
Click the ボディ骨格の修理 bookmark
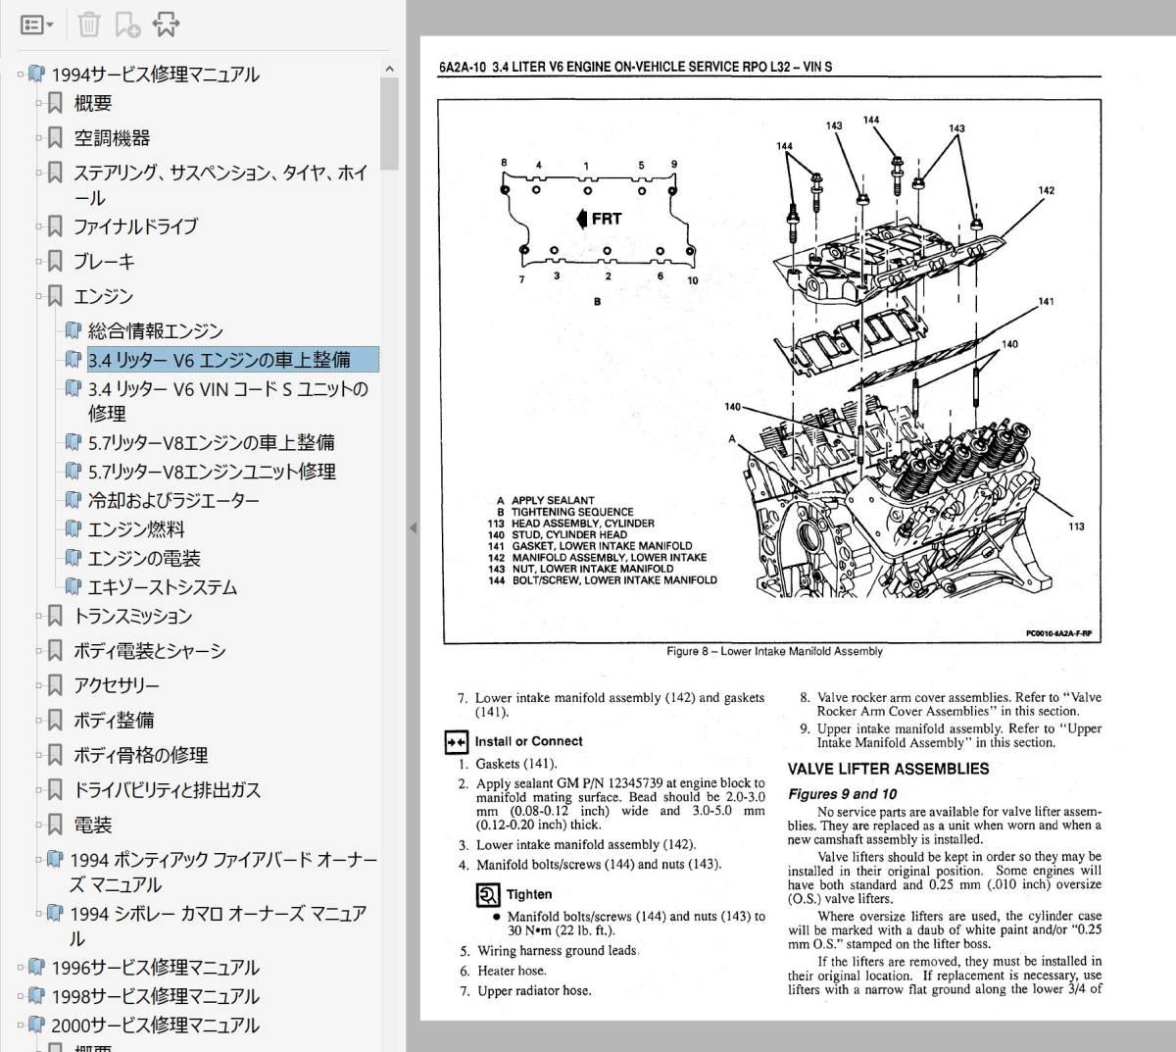tap(141, 755)
